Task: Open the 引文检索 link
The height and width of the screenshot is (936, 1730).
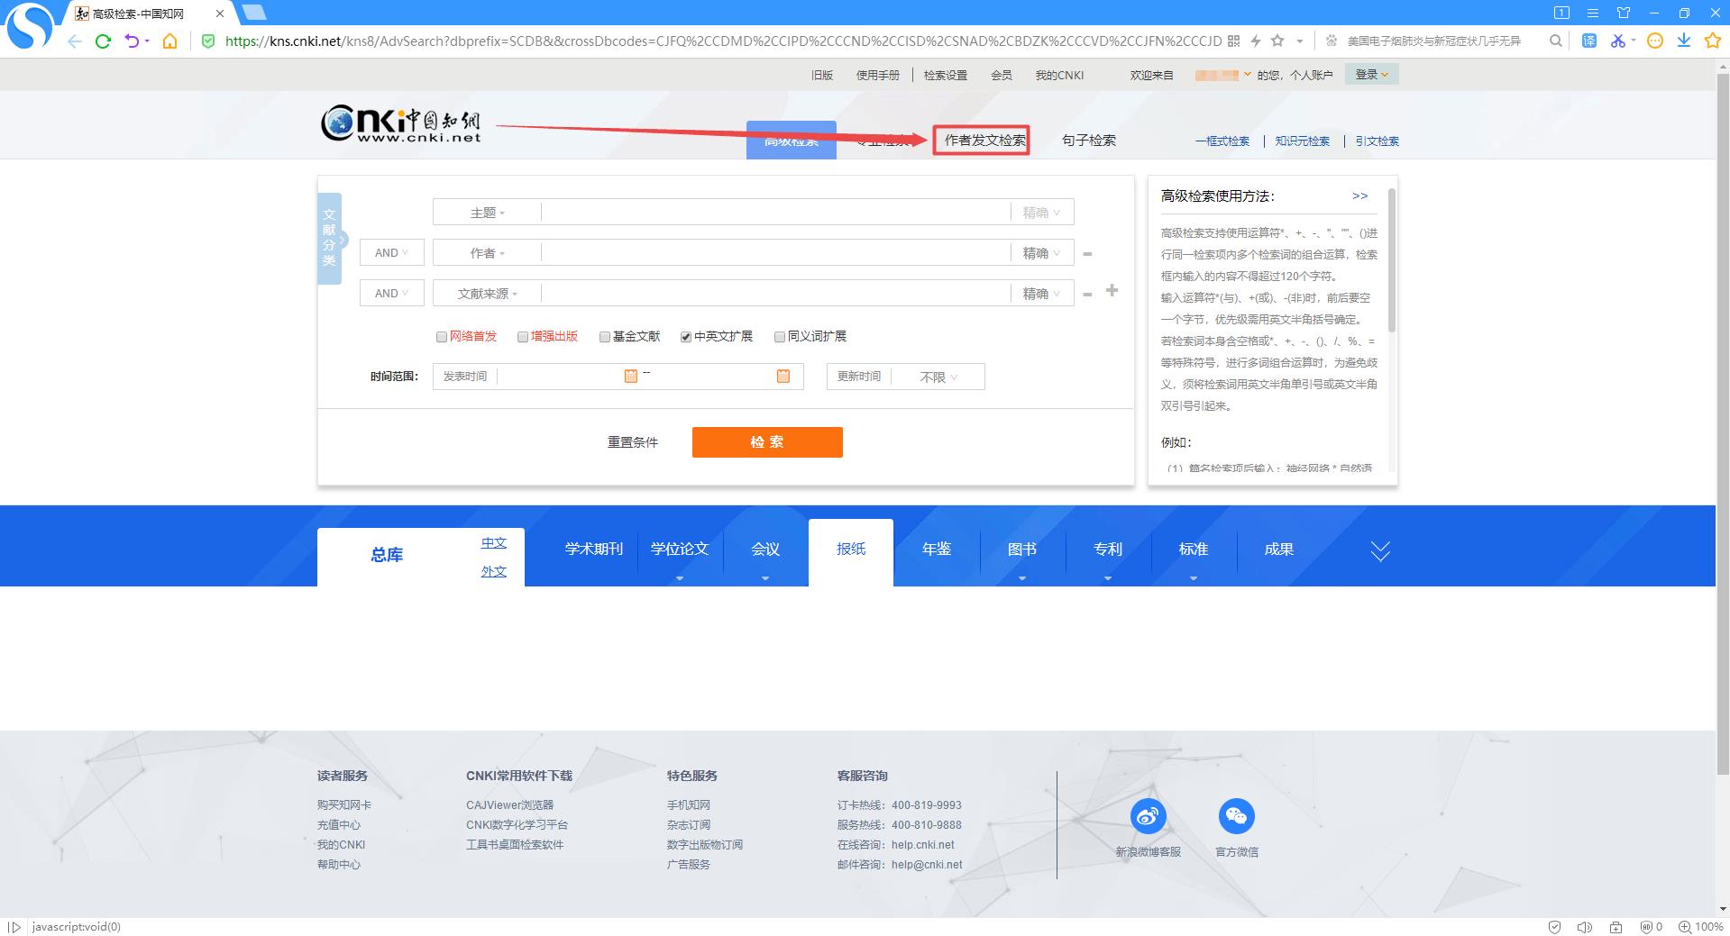Action: click(x=1377, y=141)
